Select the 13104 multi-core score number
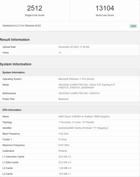This screenshot has width=140, height=177. [105, 8]
